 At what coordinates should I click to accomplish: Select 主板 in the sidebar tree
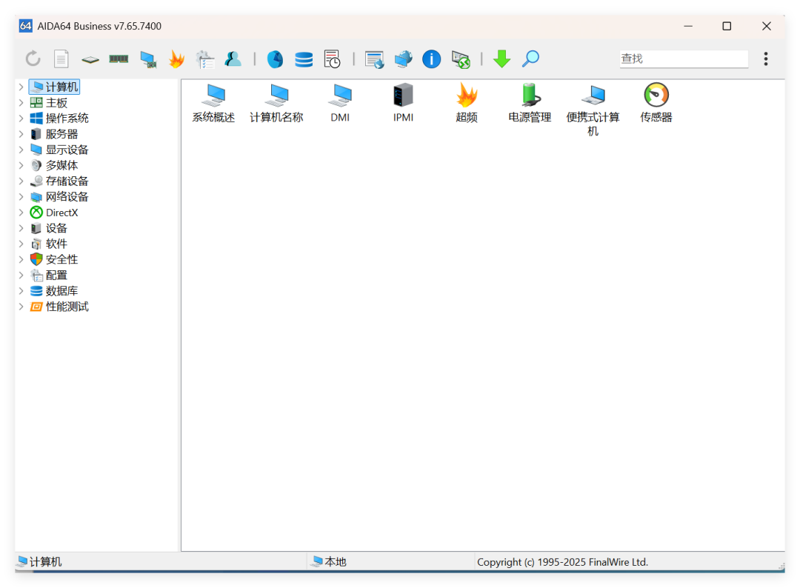click(56, 103)
